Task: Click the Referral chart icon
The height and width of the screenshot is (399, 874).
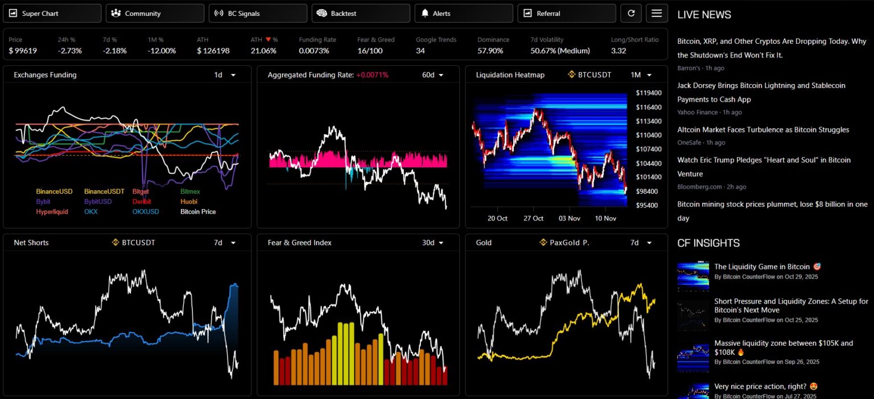Action: click(528, 13)
